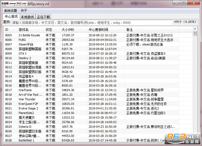Switch to the 正在下载 tab
202x146 pixels.
43,17
